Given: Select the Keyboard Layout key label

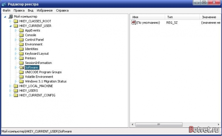Looking at the screenshot, I should coord(37,54).
